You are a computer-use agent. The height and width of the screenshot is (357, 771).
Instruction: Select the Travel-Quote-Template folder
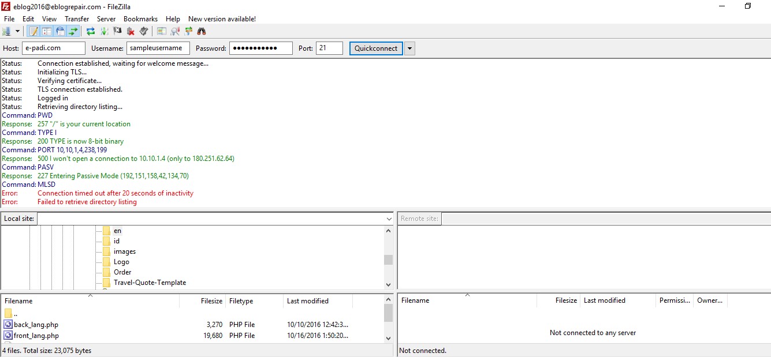click(150, 283)
